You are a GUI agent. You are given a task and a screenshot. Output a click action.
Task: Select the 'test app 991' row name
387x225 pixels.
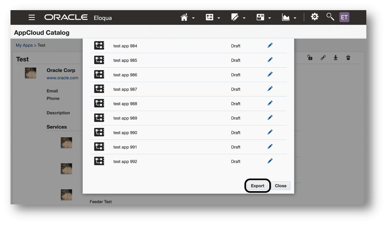(x=125, y=147)
